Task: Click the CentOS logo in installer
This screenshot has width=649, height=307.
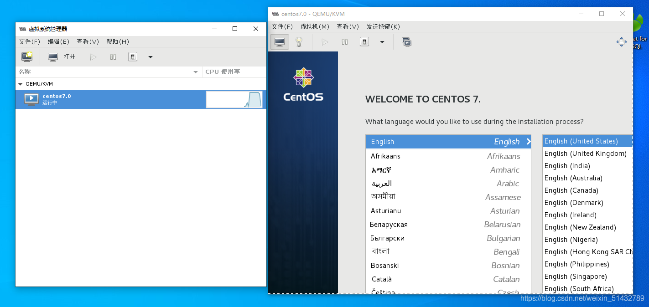Action: [303, 85]
